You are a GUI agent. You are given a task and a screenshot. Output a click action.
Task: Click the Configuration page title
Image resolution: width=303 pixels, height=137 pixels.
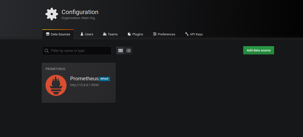point(80,12)
